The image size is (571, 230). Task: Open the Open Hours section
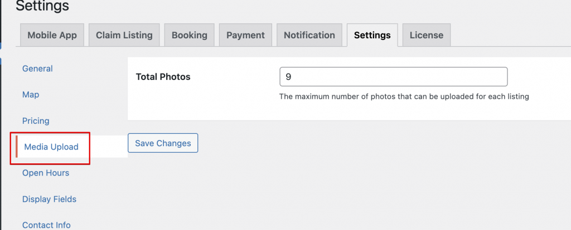pos(46,173)
